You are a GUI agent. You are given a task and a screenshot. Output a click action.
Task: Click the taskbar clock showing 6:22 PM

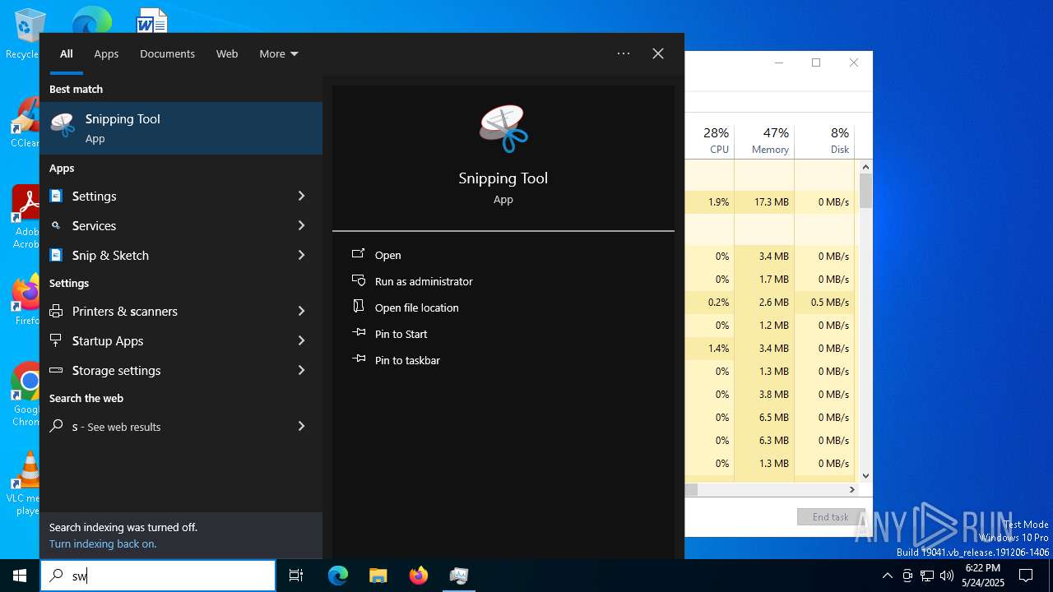982,576
